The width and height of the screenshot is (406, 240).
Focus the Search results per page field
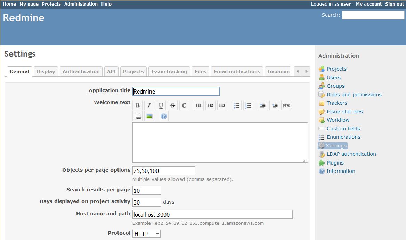[x=147, y=191]
